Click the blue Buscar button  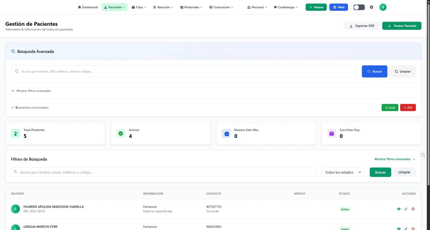pos(374,71)
